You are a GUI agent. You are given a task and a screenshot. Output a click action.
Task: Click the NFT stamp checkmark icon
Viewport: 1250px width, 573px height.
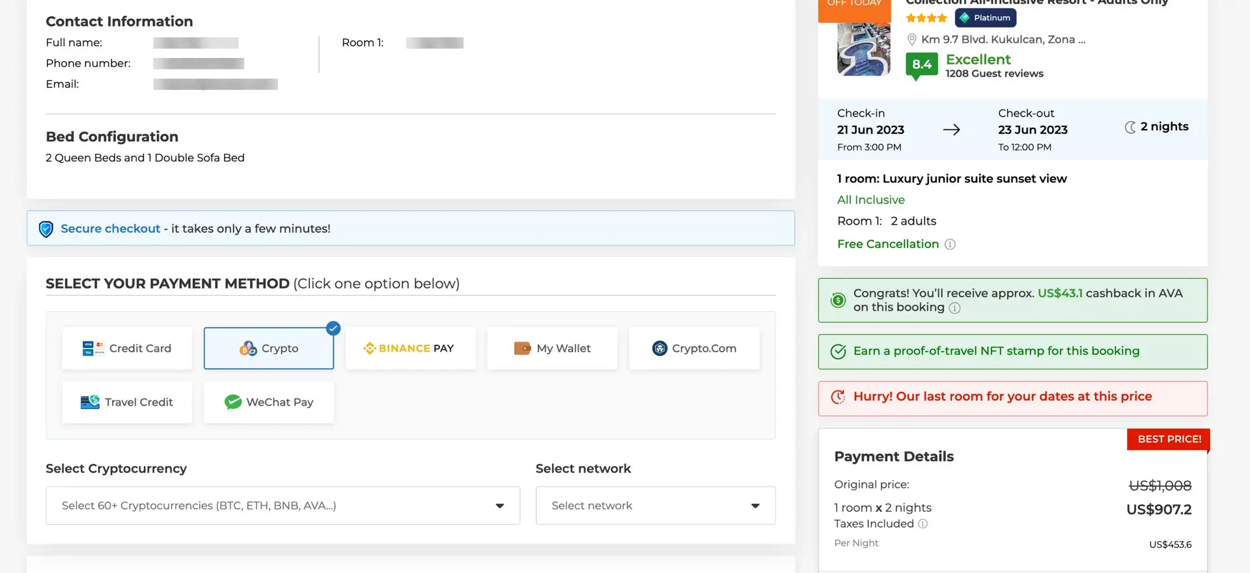838,352
